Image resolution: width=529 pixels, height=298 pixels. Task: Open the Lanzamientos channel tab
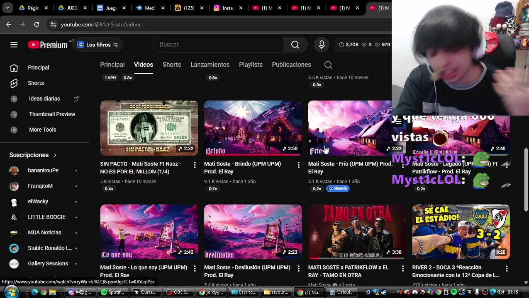(210, 65)
